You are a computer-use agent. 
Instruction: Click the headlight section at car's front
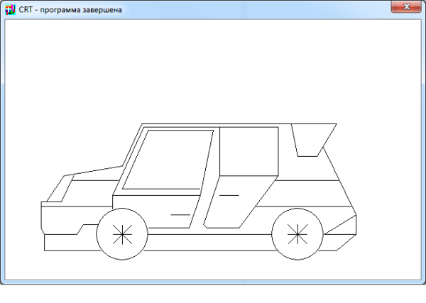click(58, 190)
